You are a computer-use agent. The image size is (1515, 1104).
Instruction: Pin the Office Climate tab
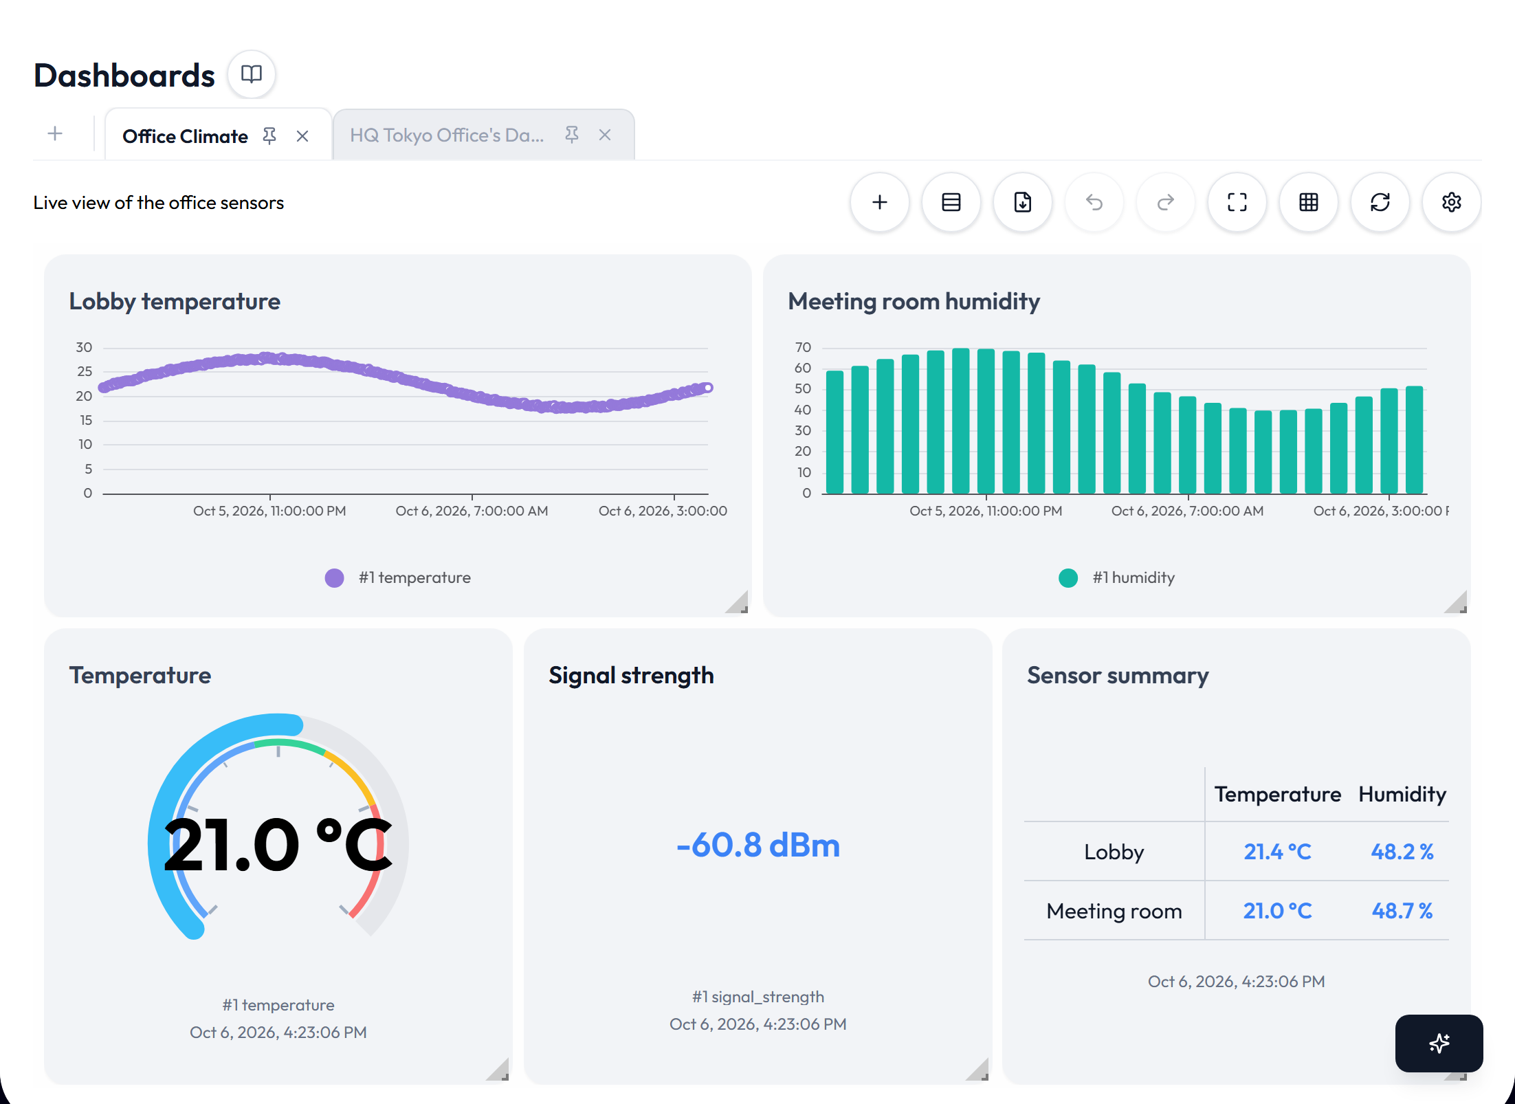[269, 136]
